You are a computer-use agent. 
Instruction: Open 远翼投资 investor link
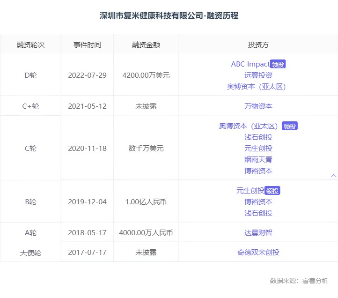coord(258,75)
